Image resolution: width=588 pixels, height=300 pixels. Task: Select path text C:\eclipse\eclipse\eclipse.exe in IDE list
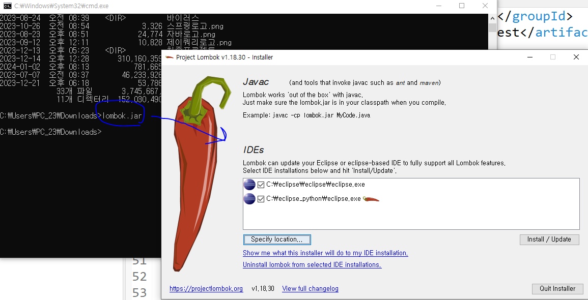click(315, 185)
